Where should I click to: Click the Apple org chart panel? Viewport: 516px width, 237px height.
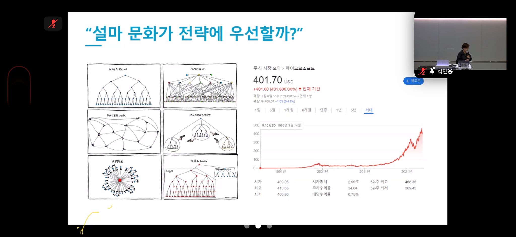[x=125, y=177]
